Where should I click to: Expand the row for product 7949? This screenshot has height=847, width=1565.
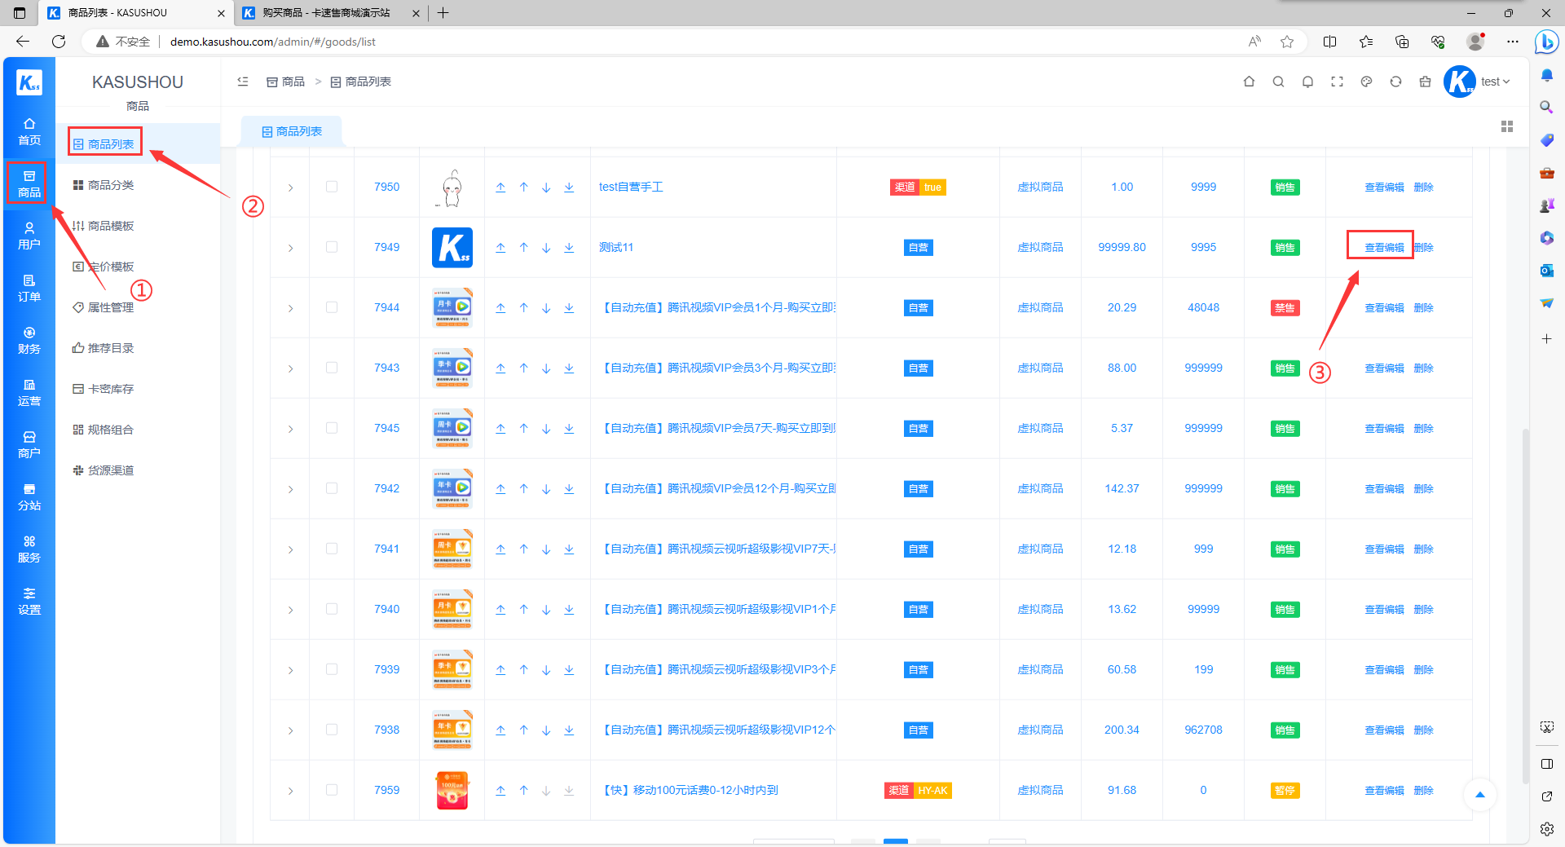pyautogui.click(x=290, y=248)
